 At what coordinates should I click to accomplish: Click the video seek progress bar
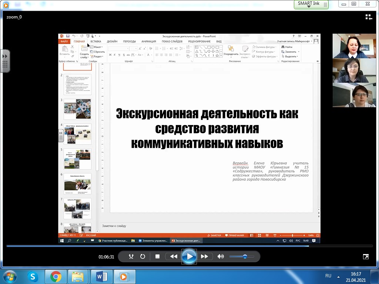[185, 246]
